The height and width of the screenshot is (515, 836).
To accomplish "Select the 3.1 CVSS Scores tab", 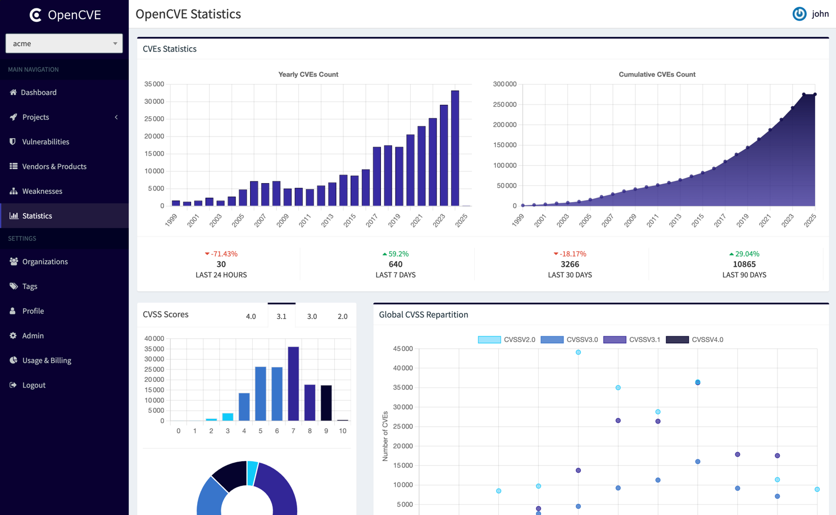I will pyautogui.click(x=281, y=316).
